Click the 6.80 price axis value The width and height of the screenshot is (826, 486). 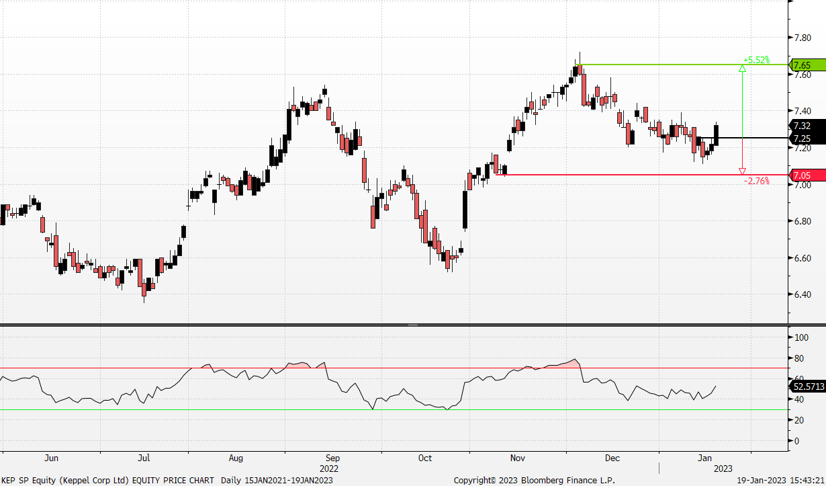point(802,222)
